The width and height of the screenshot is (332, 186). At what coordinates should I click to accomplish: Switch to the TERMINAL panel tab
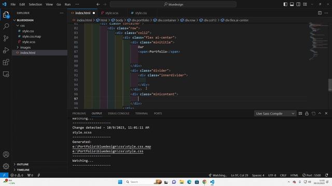pos(142,114)
